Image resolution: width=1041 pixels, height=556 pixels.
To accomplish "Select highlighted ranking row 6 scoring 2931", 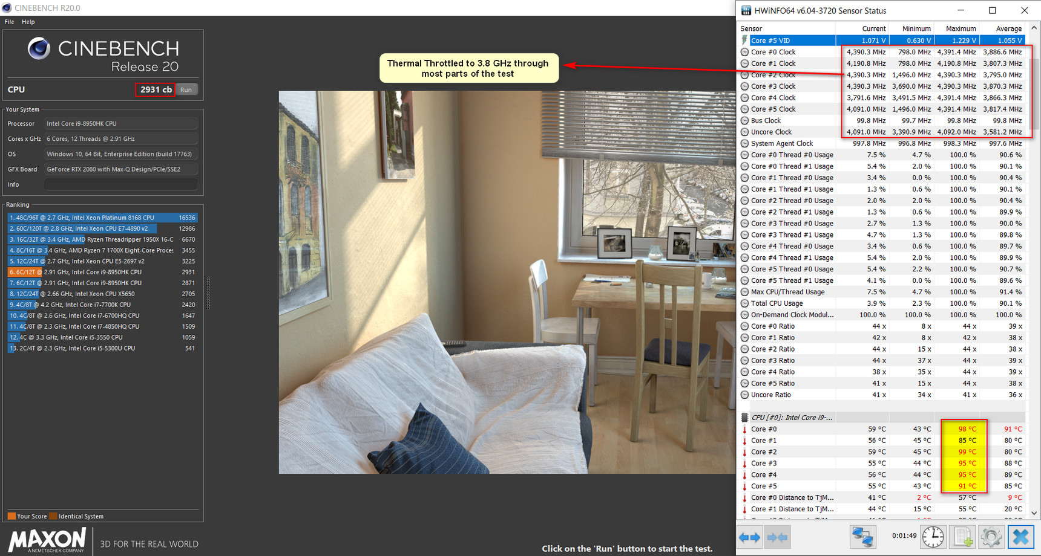I will (102, 272).
